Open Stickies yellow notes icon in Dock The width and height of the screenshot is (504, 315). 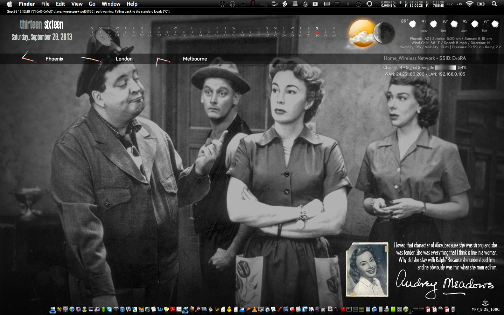pos(166,309)
